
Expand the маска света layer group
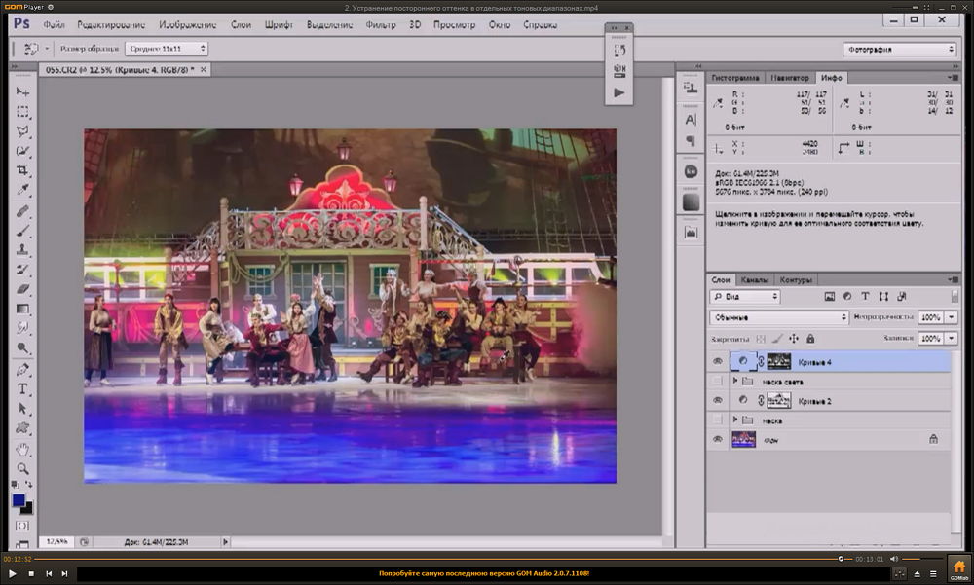735,382
